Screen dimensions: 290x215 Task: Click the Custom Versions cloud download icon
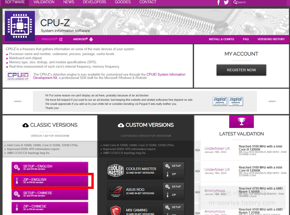121,125
